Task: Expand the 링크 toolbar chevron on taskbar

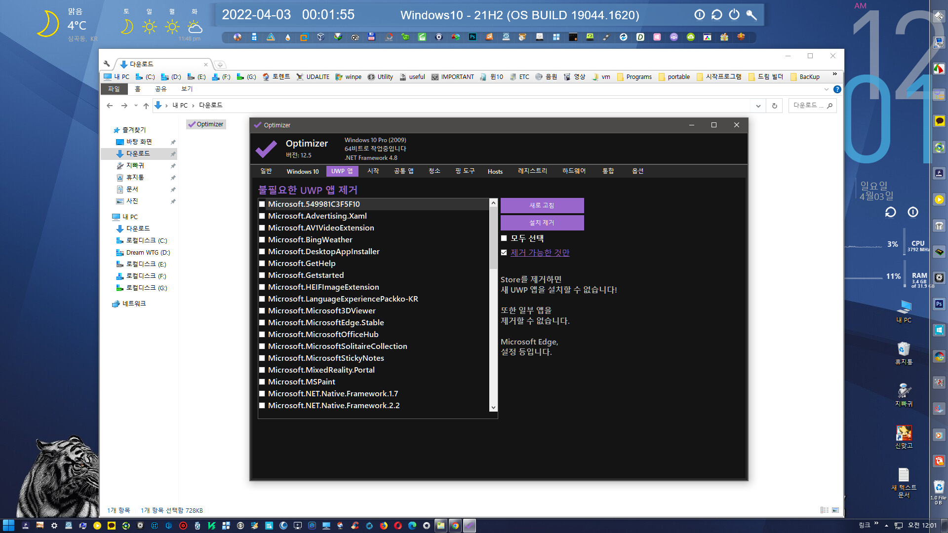Action: point(876,523)
